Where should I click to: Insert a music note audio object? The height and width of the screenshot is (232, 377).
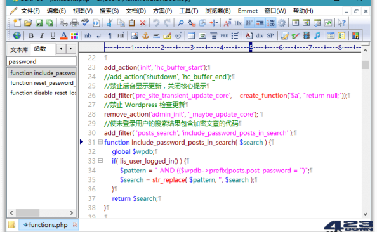tap(317, 35)
